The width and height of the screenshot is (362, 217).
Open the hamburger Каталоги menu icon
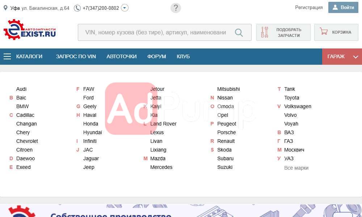pos(7,56)
